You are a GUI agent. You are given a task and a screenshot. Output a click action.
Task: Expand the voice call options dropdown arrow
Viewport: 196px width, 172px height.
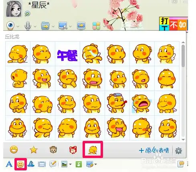[x=35, y=26]
